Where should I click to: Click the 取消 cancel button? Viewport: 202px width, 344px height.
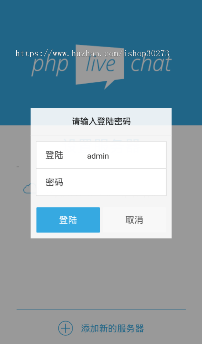coord(134,220)
